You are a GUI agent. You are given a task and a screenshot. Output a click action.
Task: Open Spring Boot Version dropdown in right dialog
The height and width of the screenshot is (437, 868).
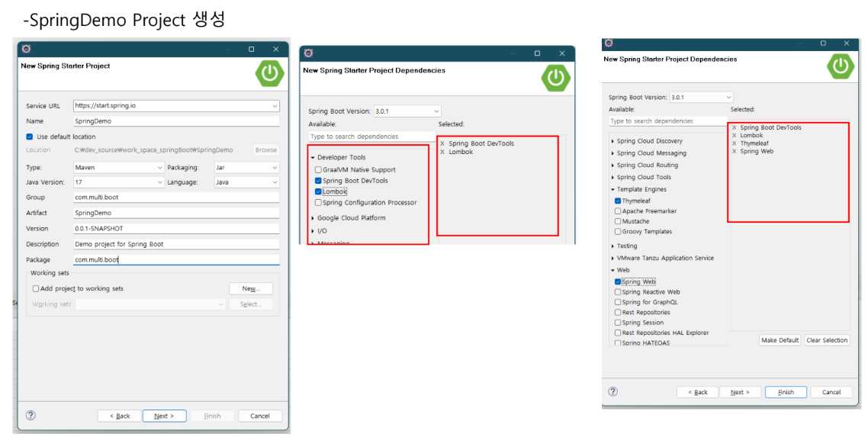pos(728,98)
